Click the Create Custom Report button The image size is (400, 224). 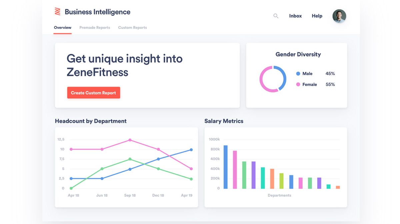tap(93, 93)
